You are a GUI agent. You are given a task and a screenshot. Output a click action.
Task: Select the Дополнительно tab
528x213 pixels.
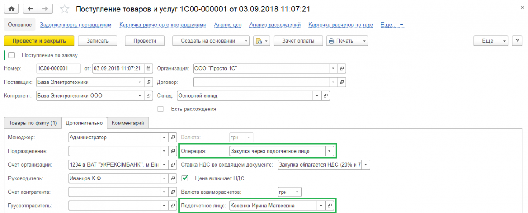[84, 123]
